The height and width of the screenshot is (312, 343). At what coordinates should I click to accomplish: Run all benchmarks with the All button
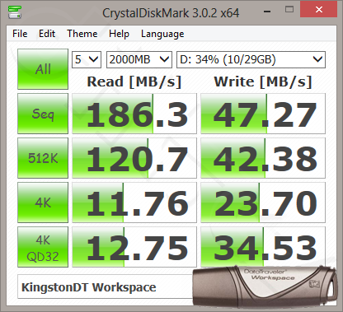(43, 69)
